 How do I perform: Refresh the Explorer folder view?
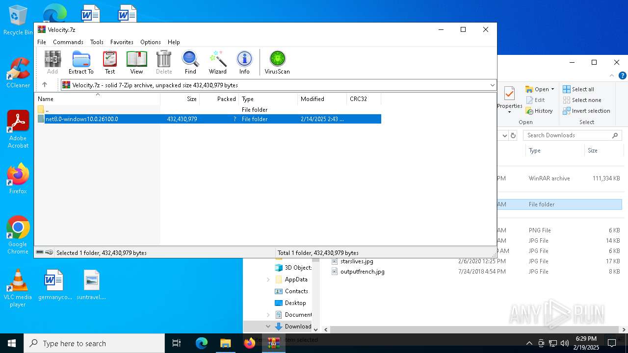point(513,135)
